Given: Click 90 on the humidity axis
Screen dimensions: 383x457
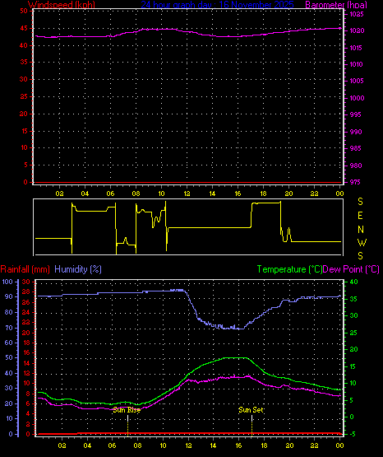Looking at the screenshot, I should coord(9,296).
